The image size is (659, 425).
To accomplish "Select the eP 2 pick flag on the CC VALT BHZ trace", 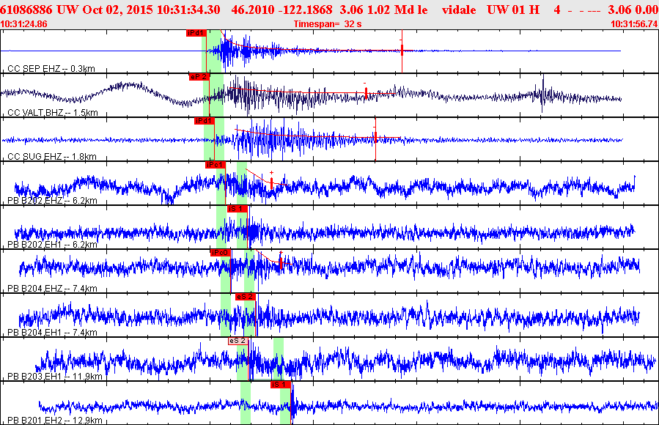I will tap(199, 77).
